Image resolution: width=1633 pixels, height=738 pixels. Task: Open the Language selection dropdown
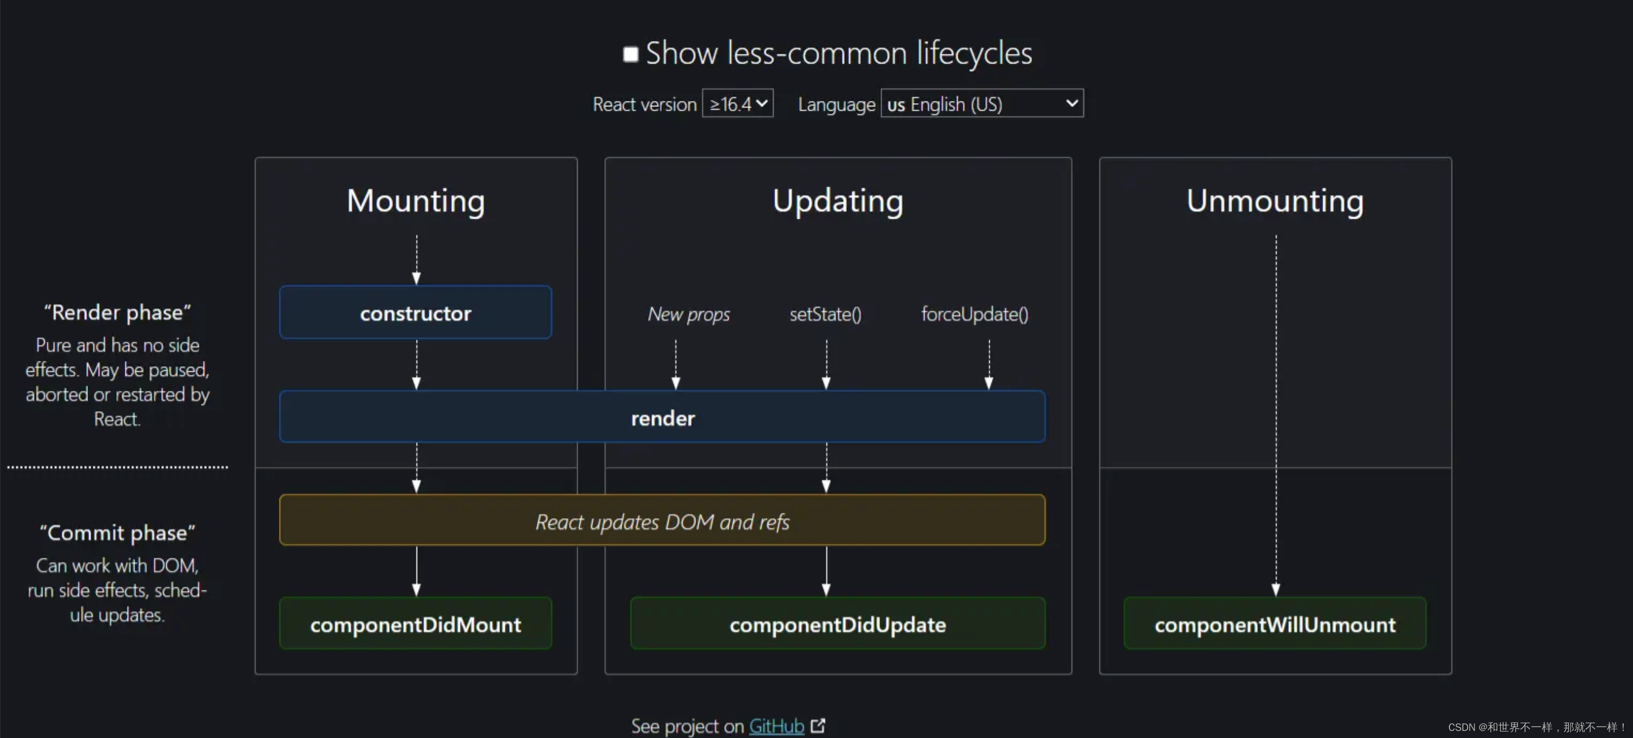[982, 103]
